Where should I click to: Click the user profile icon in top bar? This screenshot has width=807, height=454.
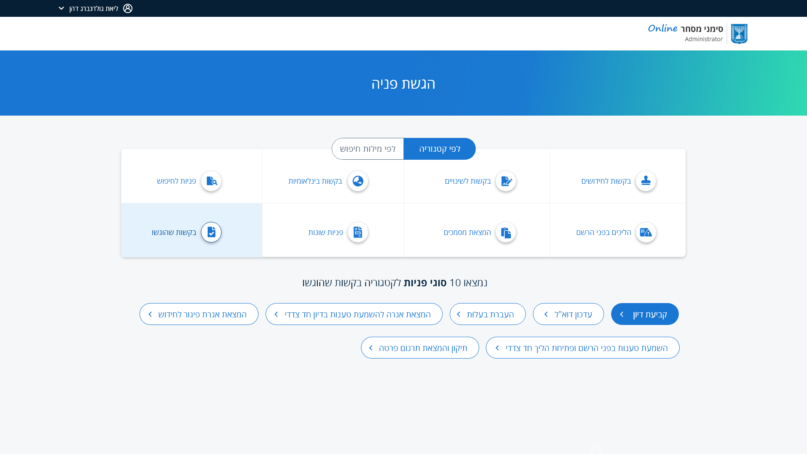coord(128,8)
